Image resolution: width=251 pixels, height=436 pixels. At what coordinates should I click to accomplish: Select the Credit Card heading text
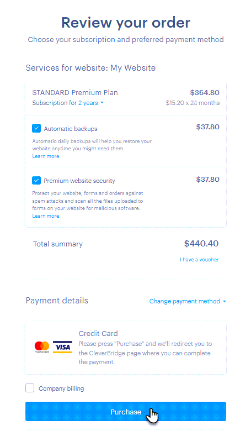98,333
